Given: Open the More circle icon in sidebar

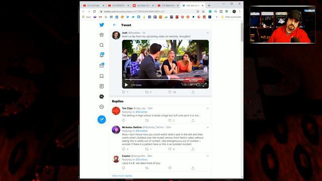Looking at the screenshot, I should [x=102, y=107].
